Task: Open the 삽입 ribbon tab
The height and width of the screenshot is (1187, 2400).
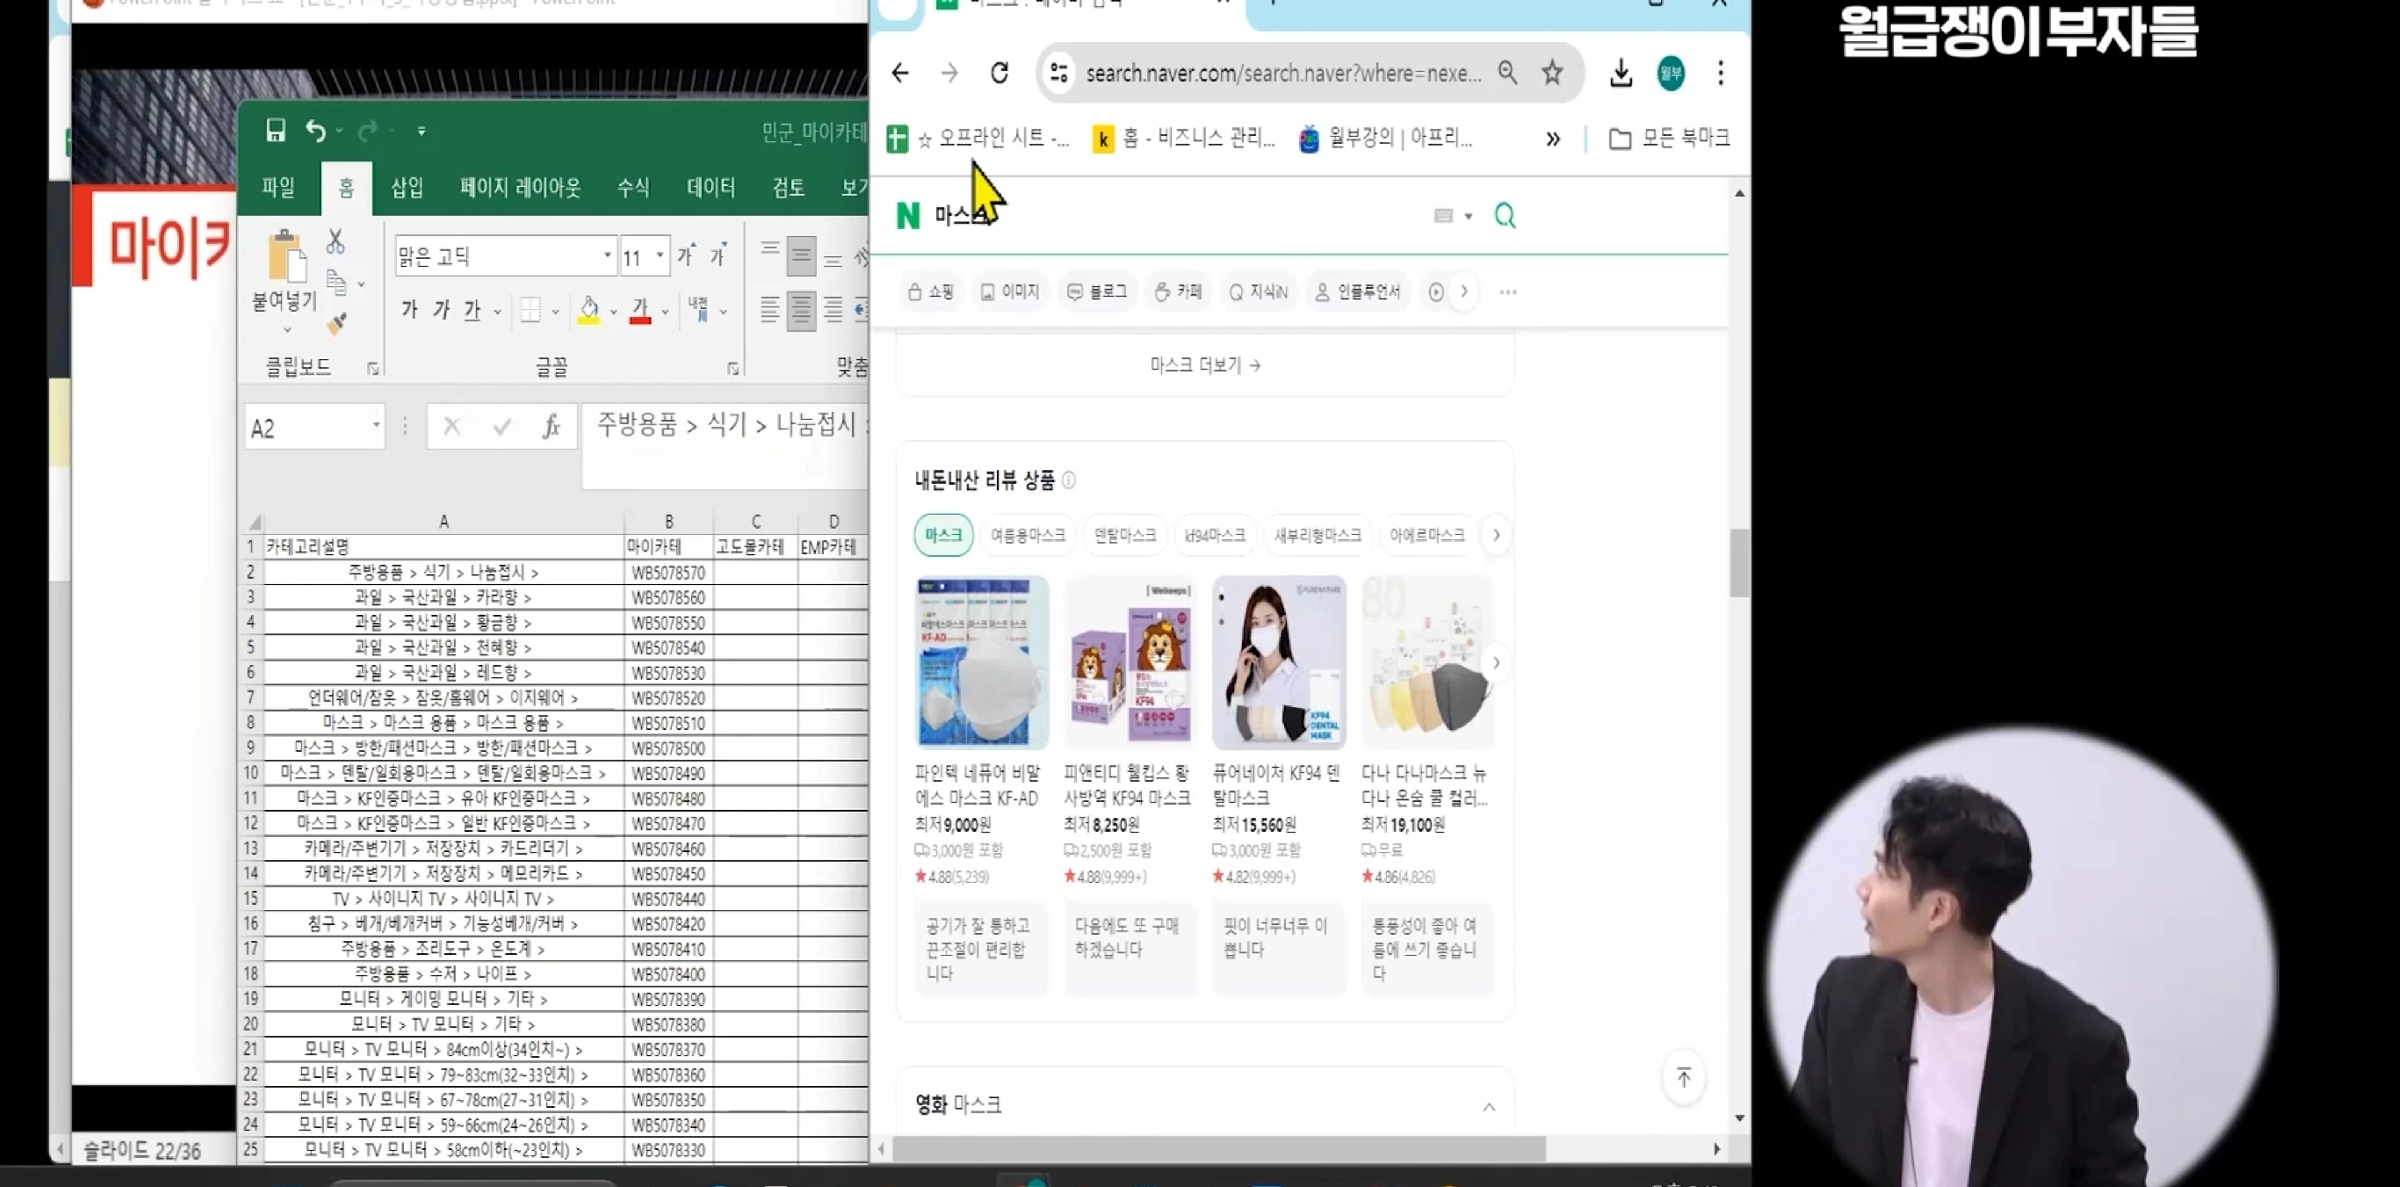Action: (x=407, y=188)
